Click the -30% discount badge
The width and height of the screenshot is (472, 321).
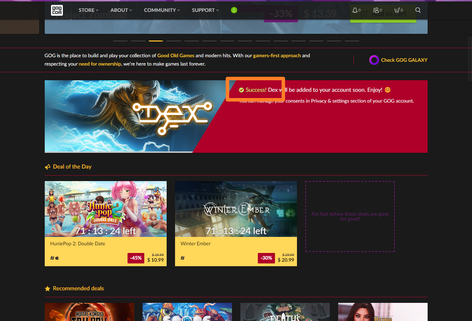click(266, 258)
